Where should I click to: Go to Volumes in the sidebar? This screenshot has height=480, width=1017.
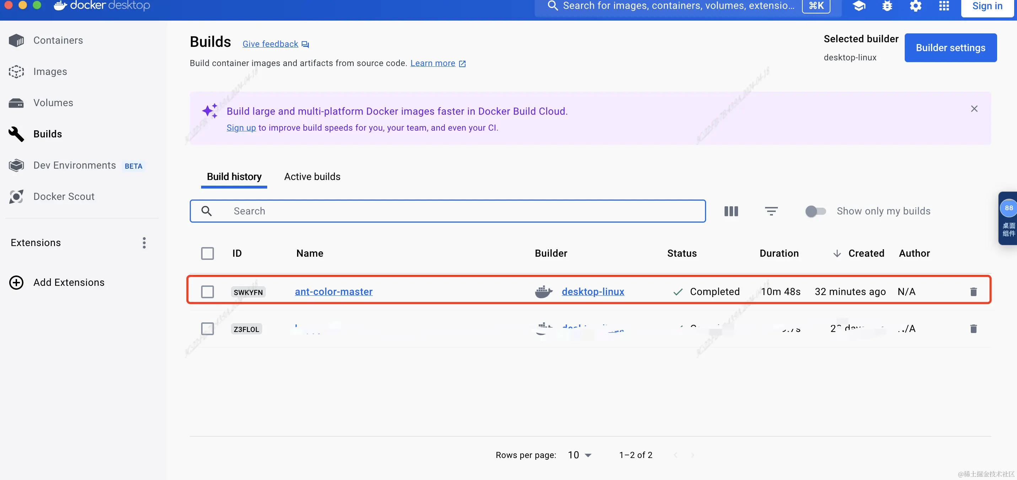[x=53, y=103]
